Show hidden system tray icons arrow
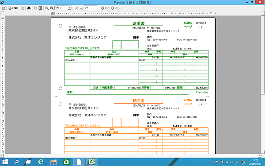Screen dimensions: 265x166 point(211,162)
